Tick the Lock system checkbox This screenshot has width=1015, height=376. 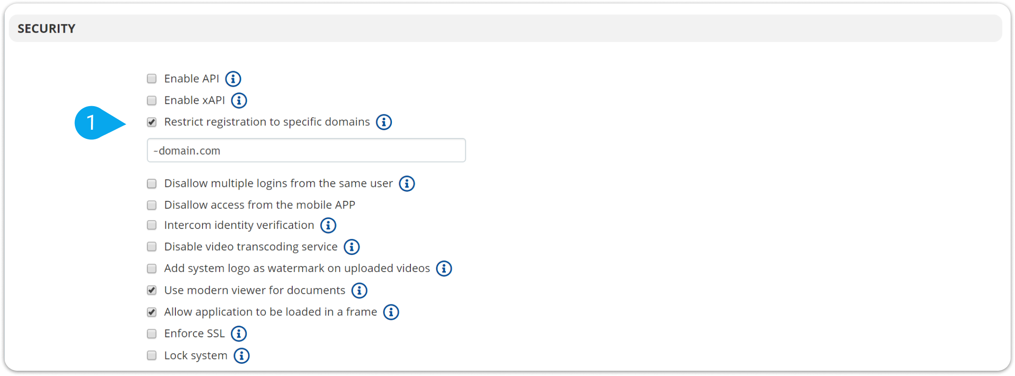(152, 355)
